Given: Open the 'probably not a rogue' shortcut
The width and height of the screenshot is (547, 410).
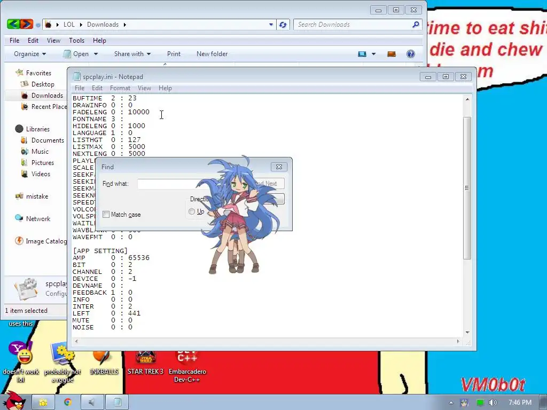Looking at the screenshot, I should coord(62,362).
